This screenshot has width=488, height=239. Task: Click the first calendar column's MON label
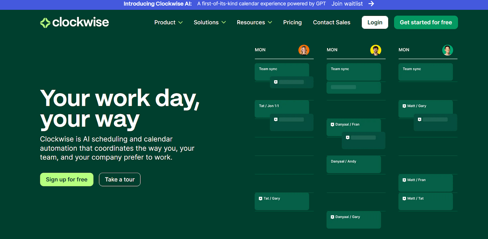click(x=260, y=50)
